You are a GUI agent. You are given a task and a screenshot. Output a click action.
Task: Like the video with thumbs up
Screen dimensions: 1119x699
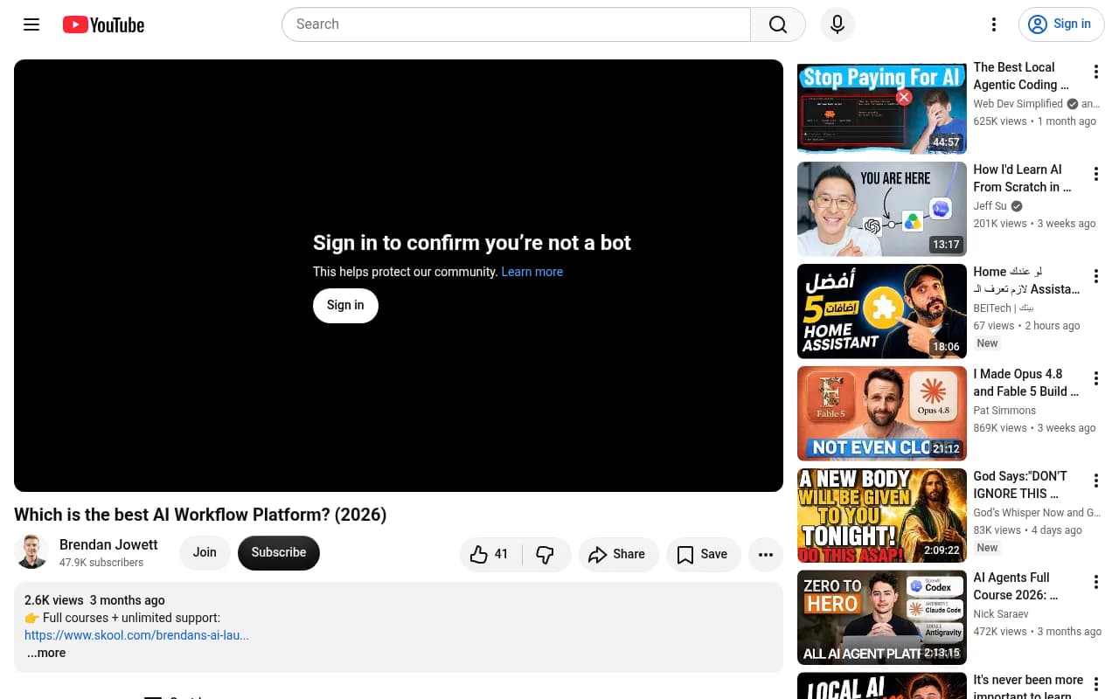pyautogui.click(x=490, y=554)
